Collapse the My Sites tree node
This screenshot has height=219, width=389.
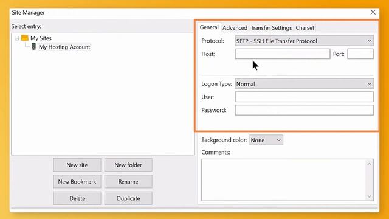pyautogui.click(x=16, y=38)
